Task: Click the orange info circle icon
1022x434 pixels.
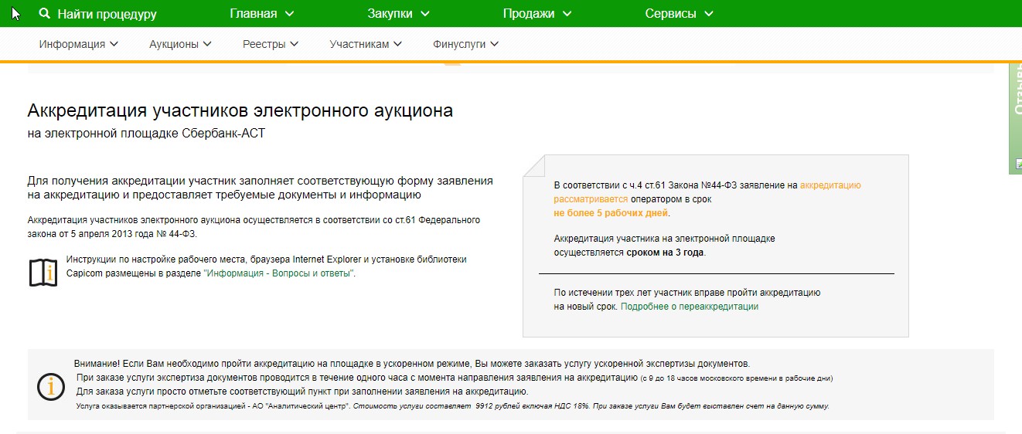Action: coord(51,385)
